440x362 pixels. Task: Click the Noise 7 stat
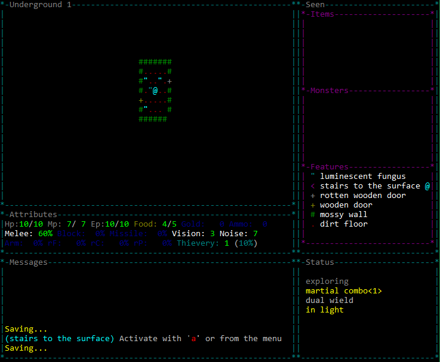[x=239, y=234]
